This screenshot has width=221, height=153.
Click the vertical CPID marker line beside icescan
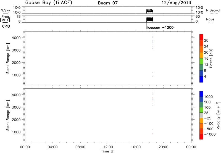pyautogui.click(x=147, y=26)
